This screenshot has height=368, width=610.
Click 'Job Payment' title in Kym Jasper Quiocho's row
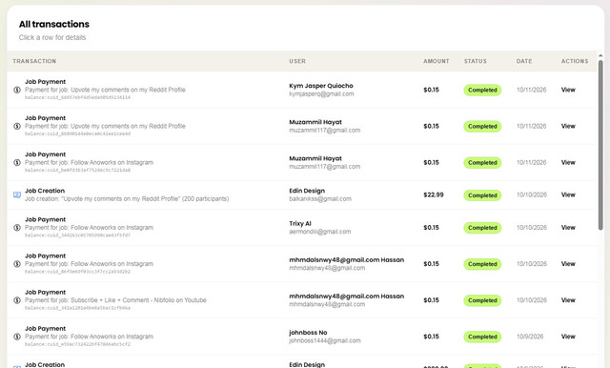[x=45, y=82]
